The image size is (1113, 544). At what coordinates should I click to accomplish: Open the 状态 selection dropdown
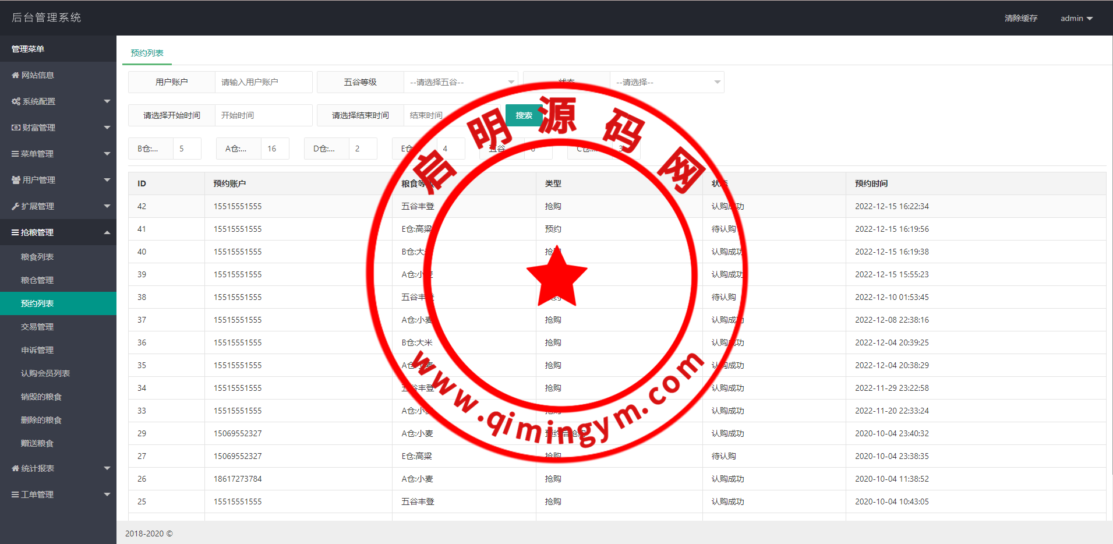pyautogui.click(x=666, y=82)
